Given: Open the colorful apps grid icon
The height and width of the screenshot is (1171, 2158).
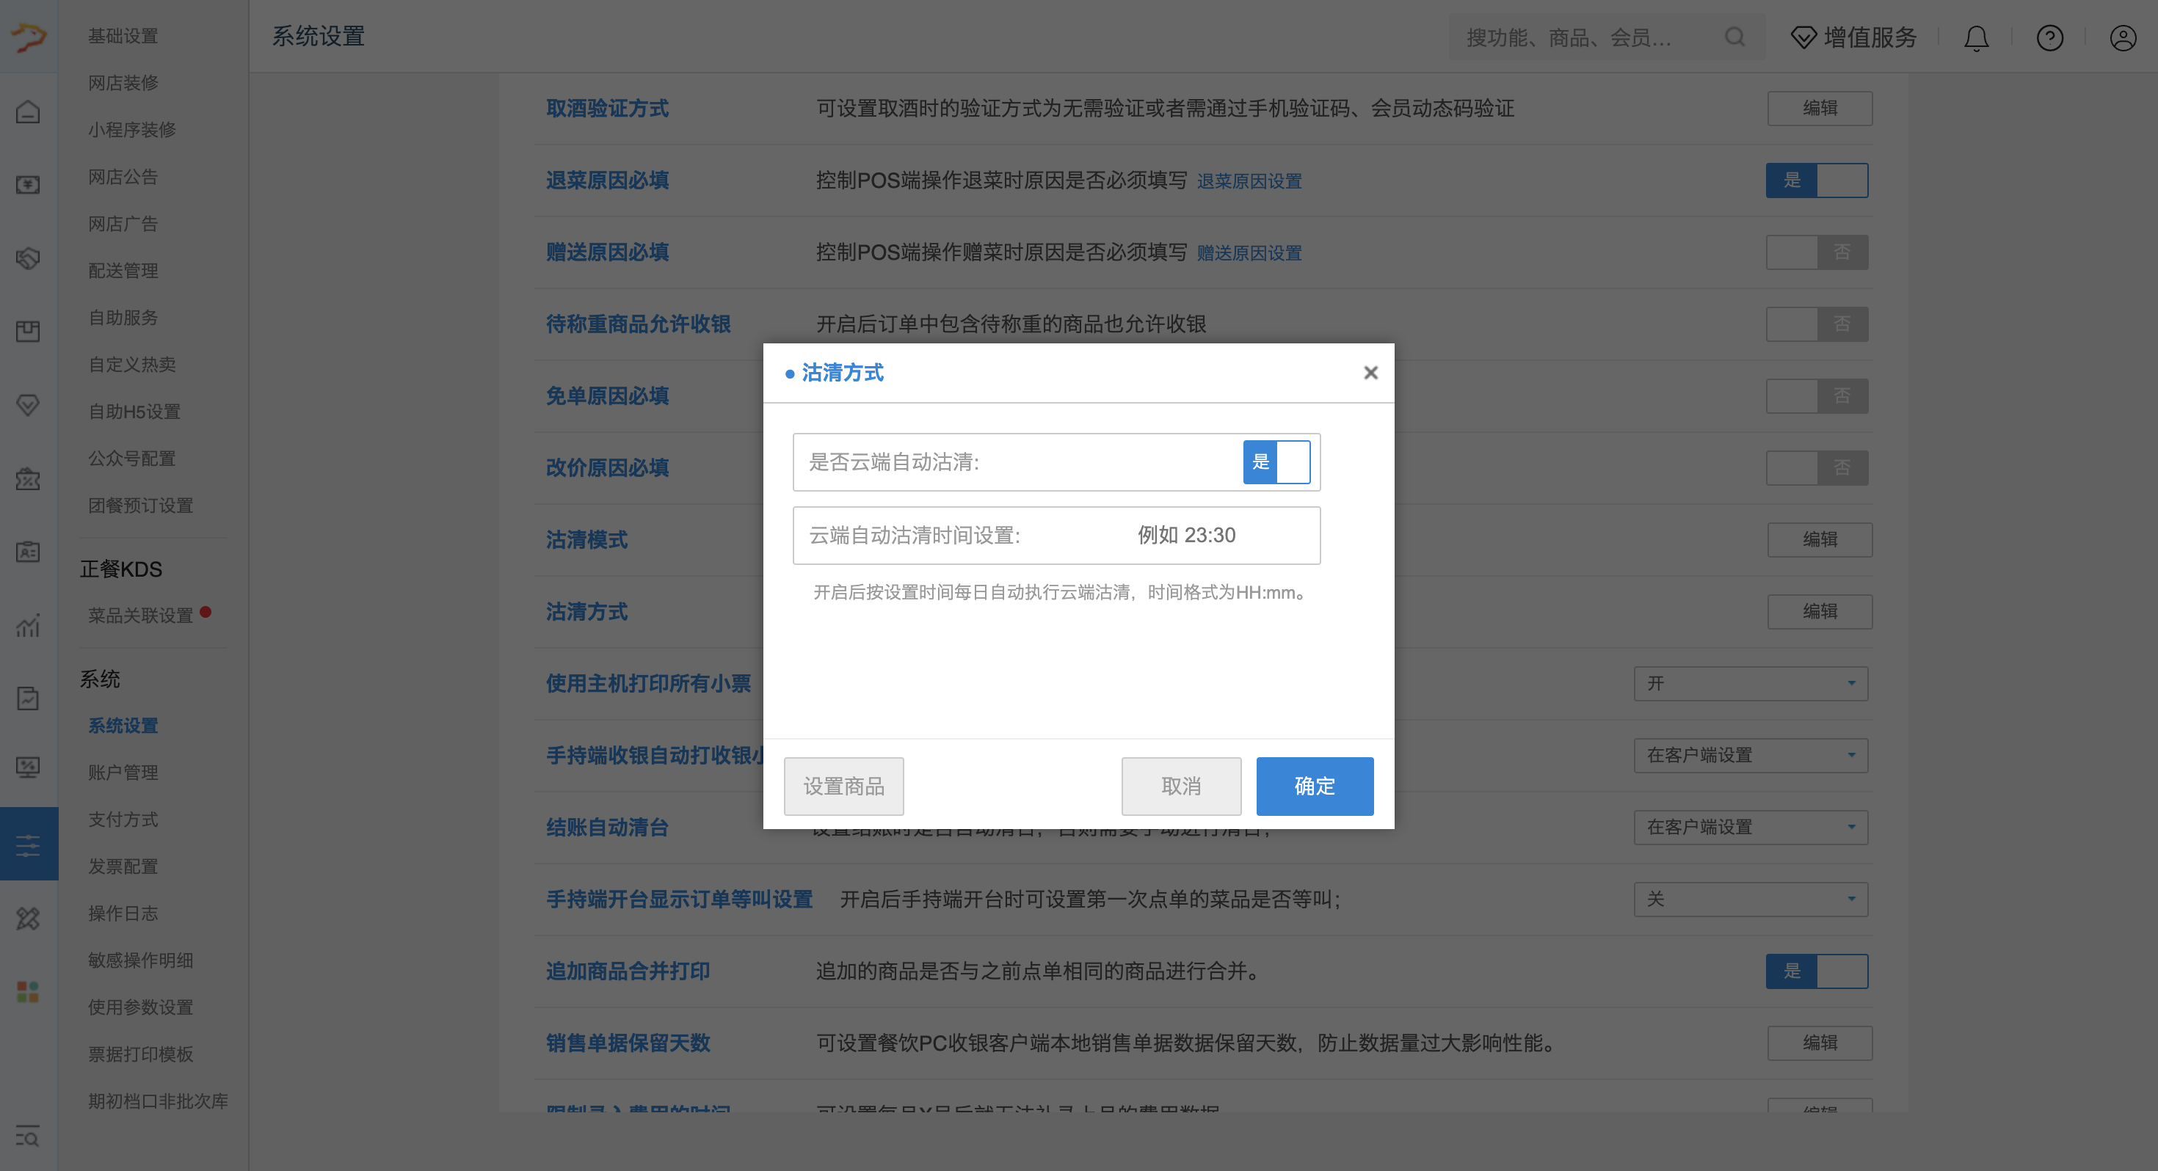Looking at the screenshot, I should tap(28, 992).
